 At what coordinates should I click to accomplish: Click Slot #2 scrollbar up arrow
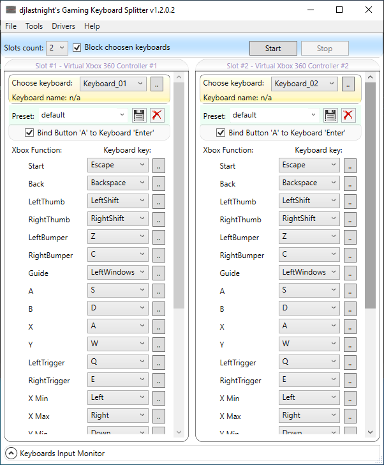tap(370, 77)
